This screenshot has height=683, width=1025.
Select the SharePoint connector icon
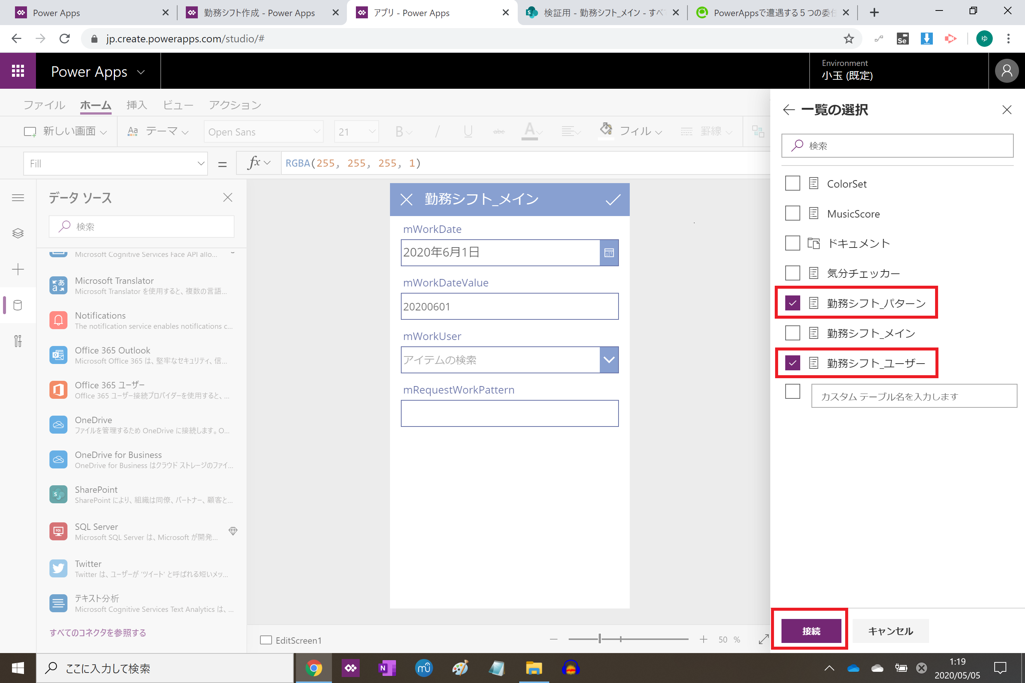58,494
